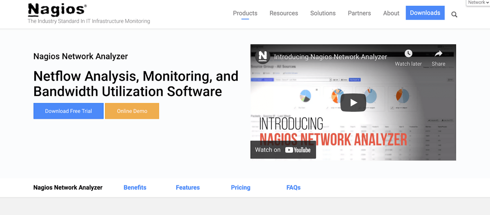The width and height of the screenshot is (490, 215).
Task: Click the search magnifier icon
Action: tap(454, 15)
